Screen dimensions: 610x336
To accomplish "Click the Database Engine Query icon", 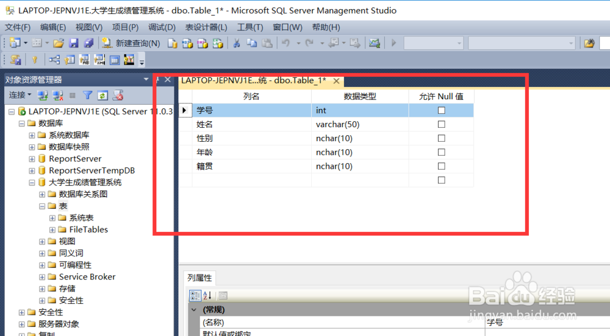I will tap(173, 43).
